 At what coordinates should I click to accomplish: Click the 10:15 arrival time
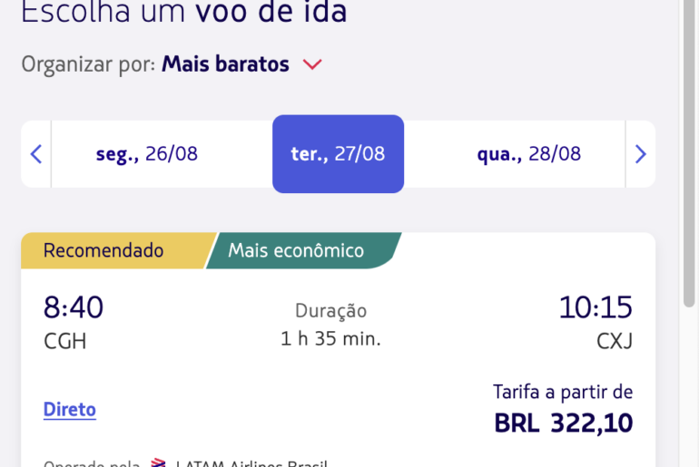pyautogui.click(x=596, y=307)
